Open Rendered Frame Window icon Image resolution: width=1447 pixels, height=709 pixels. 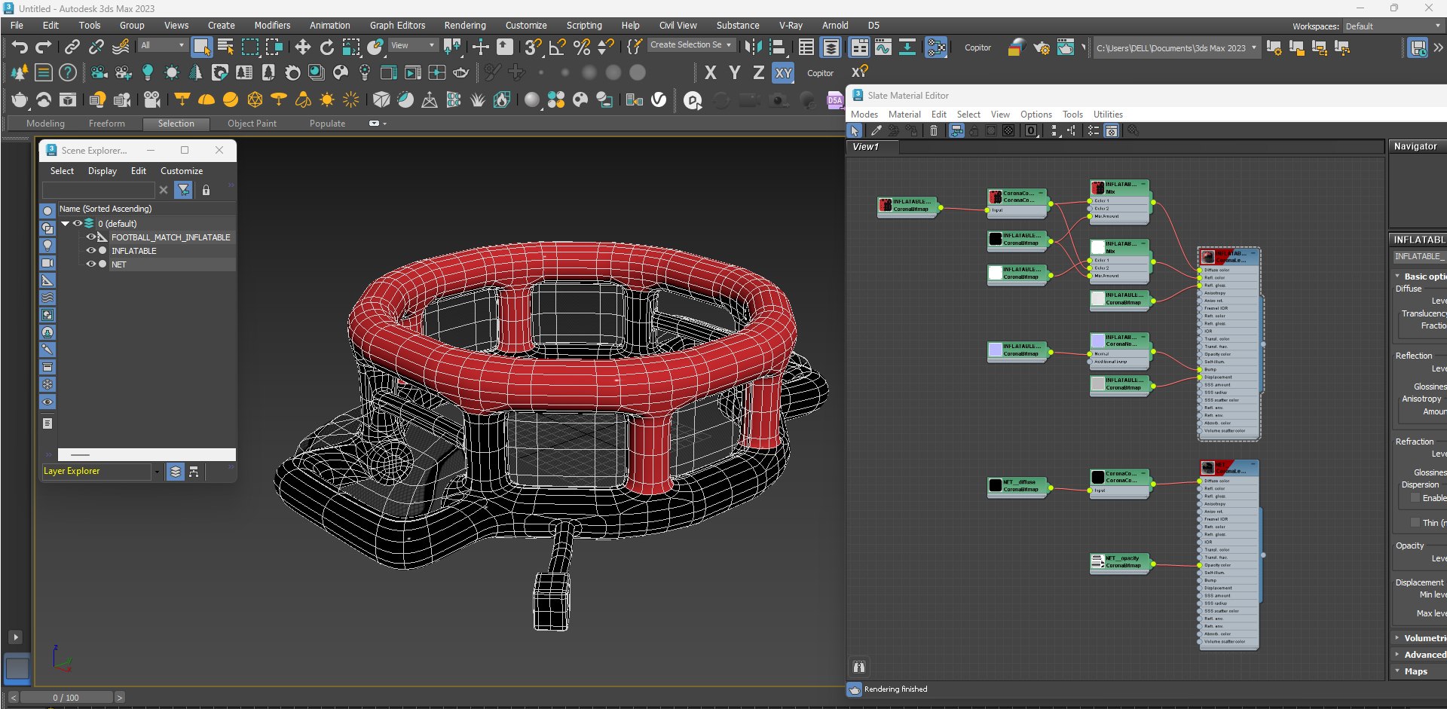(1065, 47)
